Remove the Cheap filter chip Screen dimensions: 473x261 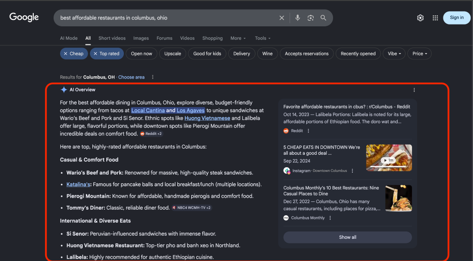(74, 54)
